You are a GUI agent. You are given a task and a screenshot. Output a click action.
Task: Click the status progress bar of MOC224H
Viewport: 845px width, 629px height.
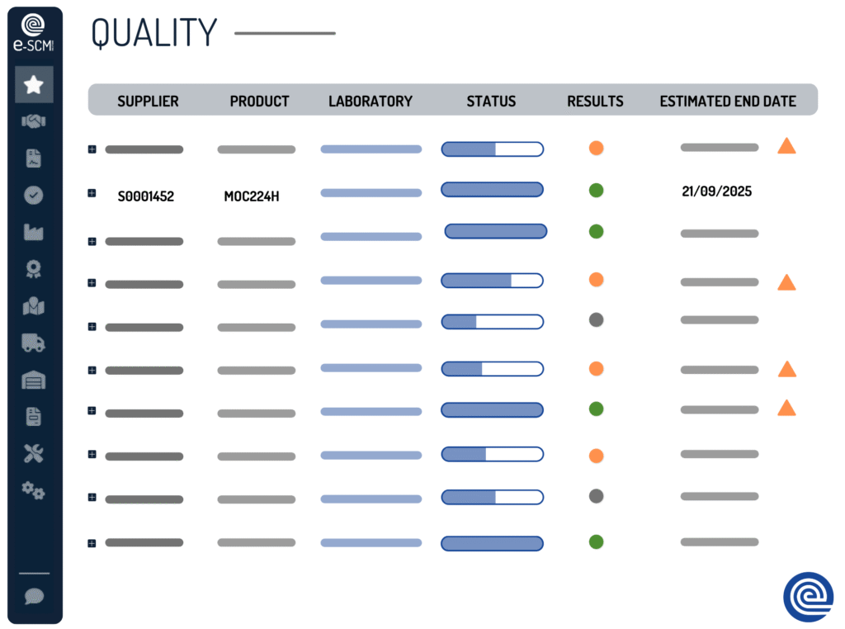492,189
